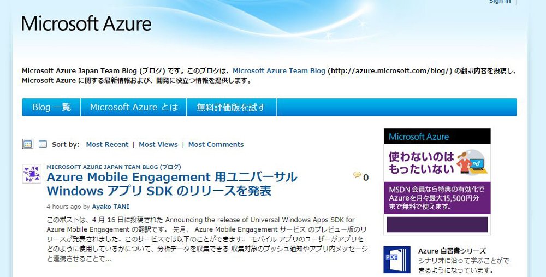This screenshot has height=277, width=546.
Task: Open the Blog 一覧 menu tab
Action: tap(51, 107)
